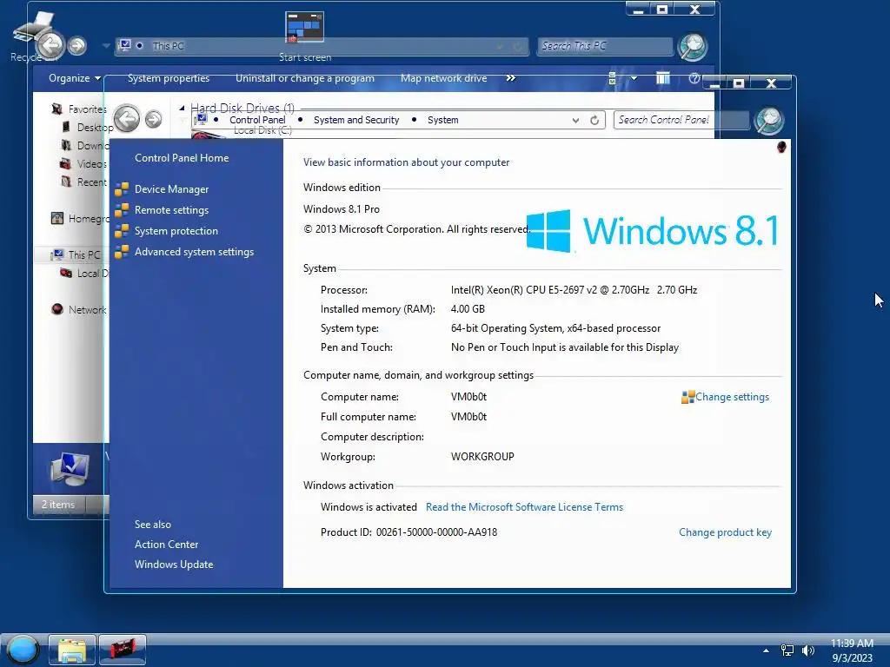Click Back arrow in System window

(127, 119)
